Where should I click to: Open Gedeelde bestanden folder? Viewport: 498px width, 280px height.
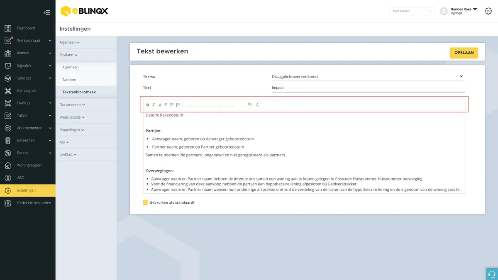28,203
